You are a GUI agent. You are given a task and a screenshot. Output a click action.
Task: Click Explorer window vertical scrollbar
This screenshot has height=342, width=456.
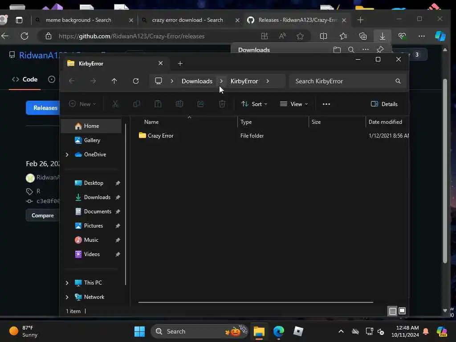tap(126, 204)
